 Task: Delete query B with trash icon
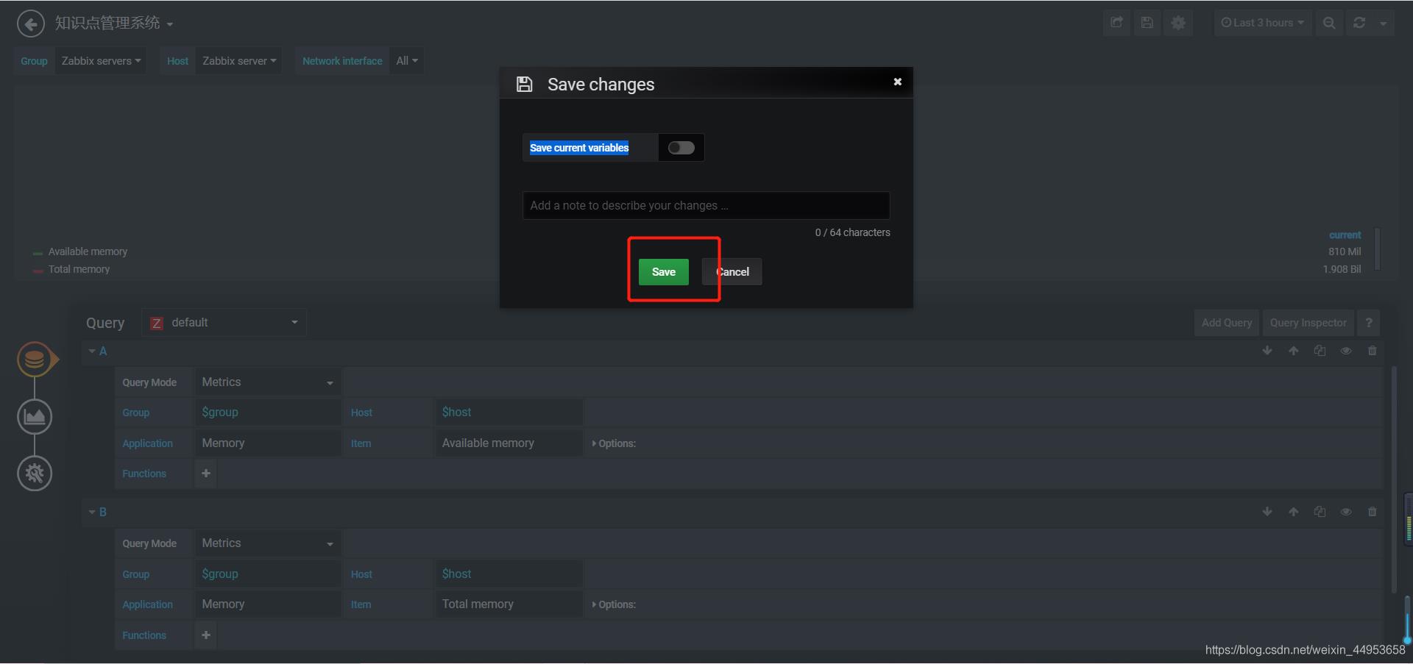(1372, 512)
